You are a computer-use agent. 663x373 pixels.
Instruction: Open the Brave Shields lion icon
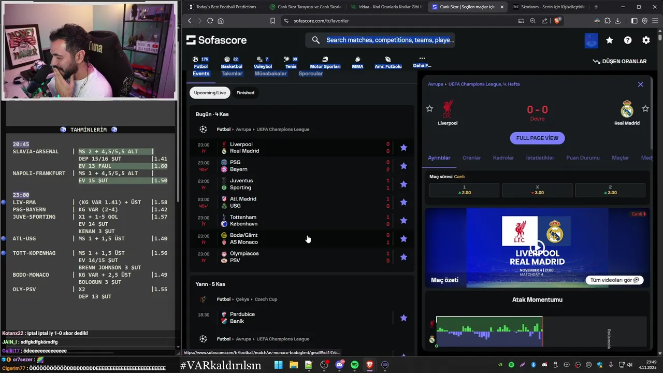coord(558,21)
